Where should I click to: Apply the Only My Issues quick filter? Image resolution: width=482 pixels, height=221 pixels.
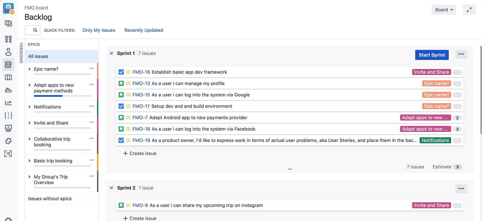click(99, 30)
